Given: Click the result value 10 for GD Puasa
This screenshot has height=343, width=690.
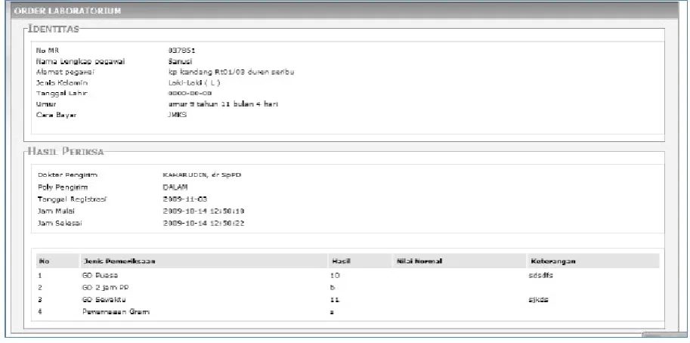Looking at the screenshot, I should 335,275.
